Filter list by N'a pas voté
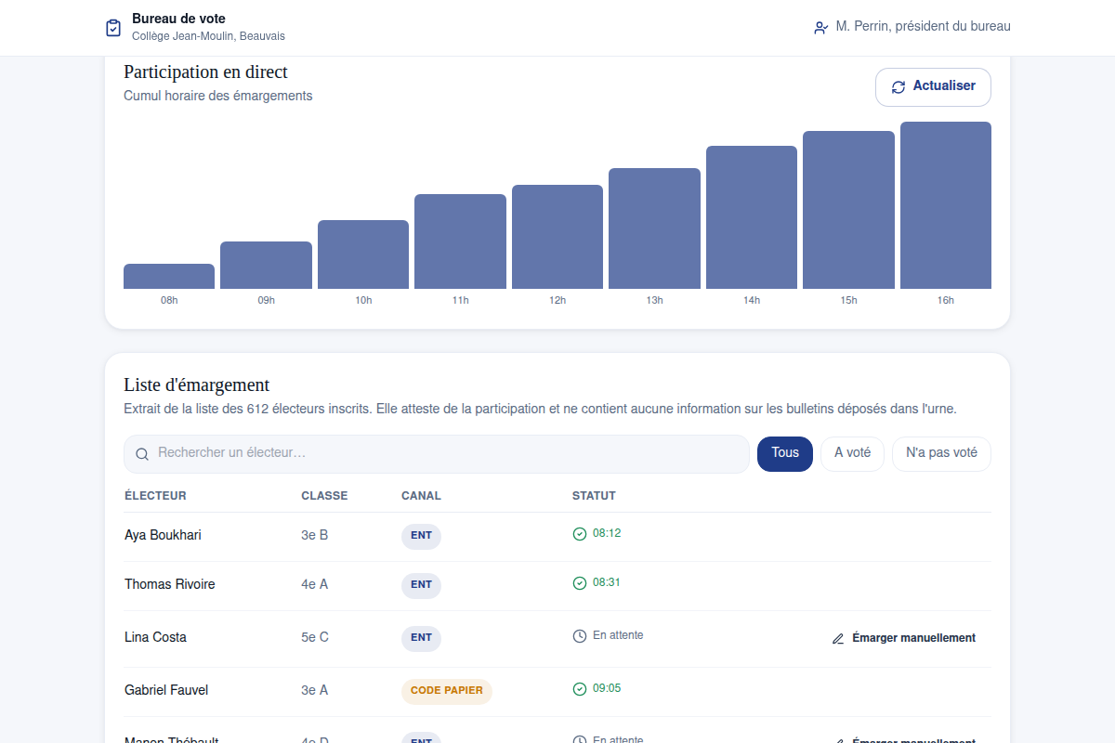Image resolution: width=1115 pixels, height=743 pixels. point(941,454)
